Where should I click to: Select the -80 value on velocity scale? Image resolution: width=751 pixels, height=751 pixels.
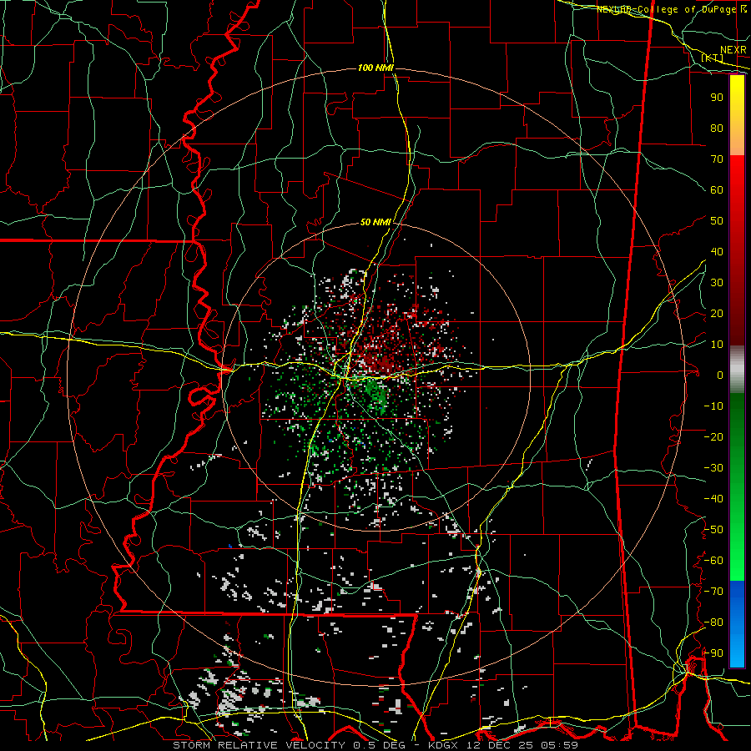coord(713,622)
